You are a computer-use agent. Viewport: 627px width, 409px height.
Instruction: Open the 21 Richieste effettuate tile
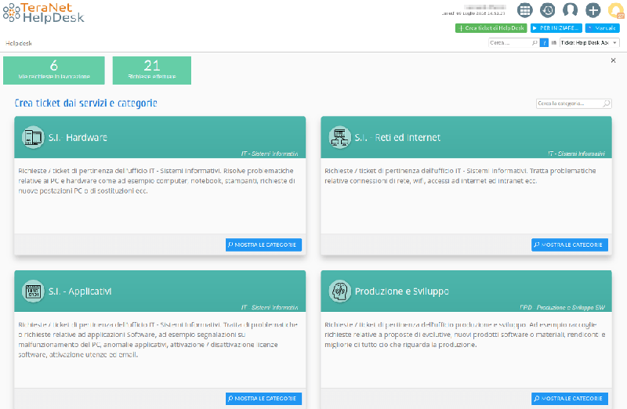152,71
